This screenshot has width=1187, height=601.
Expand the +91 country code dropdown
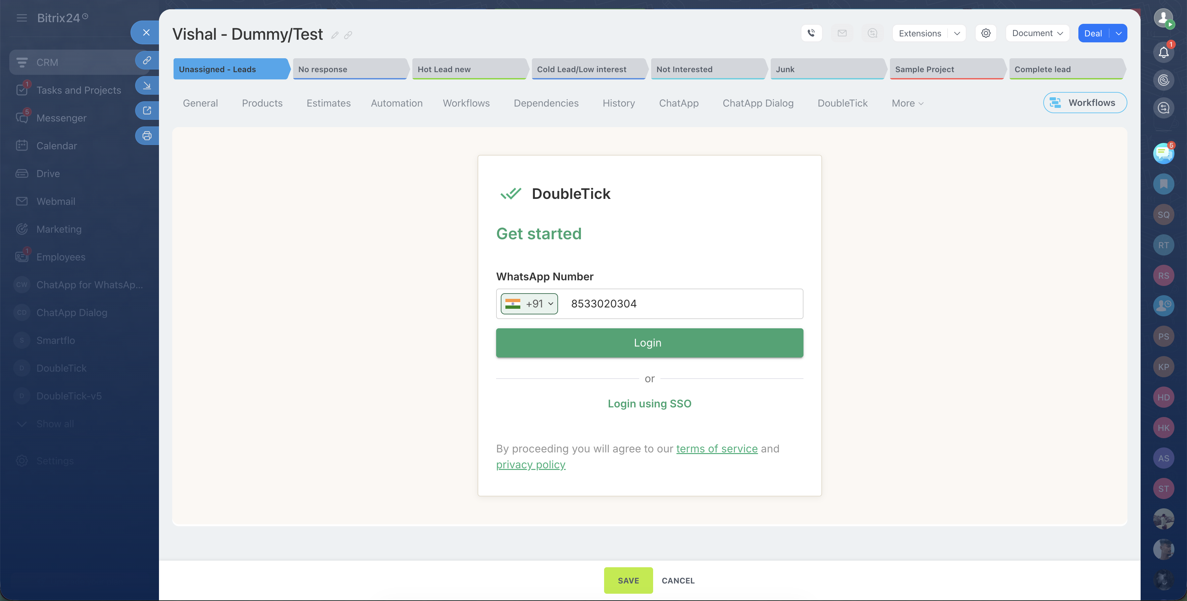[530, 304]
